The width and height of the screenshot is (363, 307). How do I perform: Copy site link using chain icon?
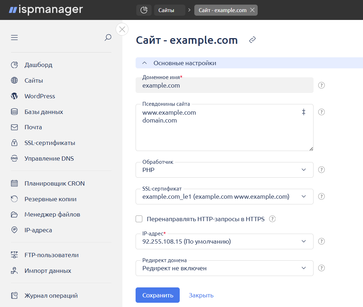[253, 40]
